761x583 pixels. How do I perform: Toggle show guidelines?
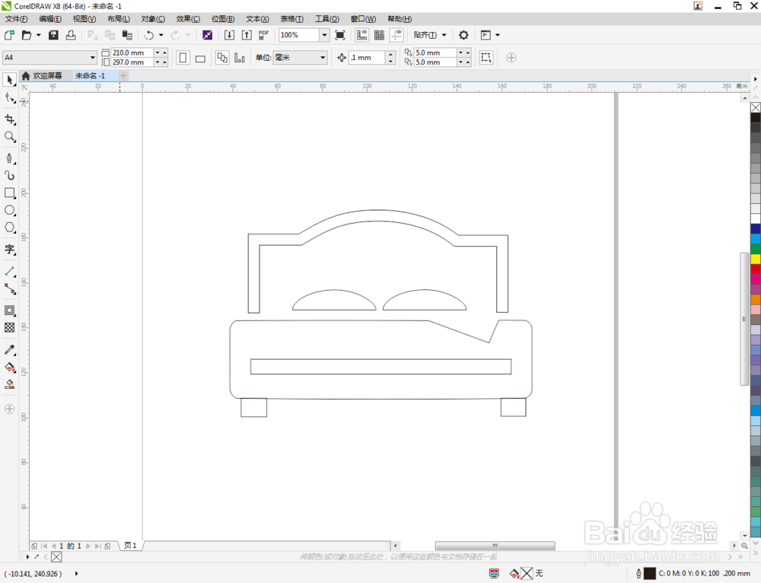tap(397, 35)
